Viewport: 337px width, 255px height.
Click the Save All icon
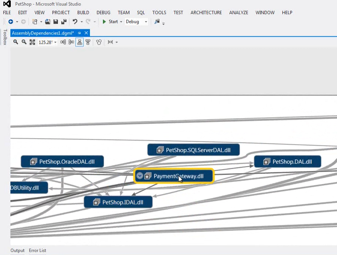point(64,22)
